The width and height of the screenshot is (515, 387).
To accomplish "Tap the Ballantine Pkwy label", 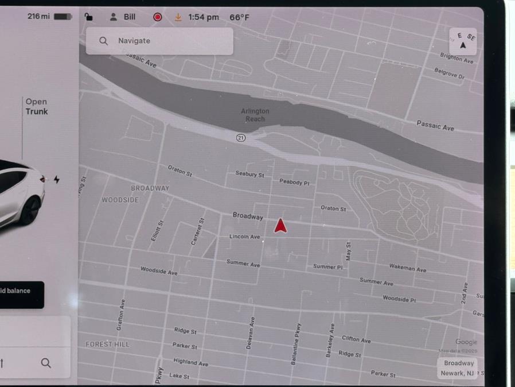I will pos(295,344).
